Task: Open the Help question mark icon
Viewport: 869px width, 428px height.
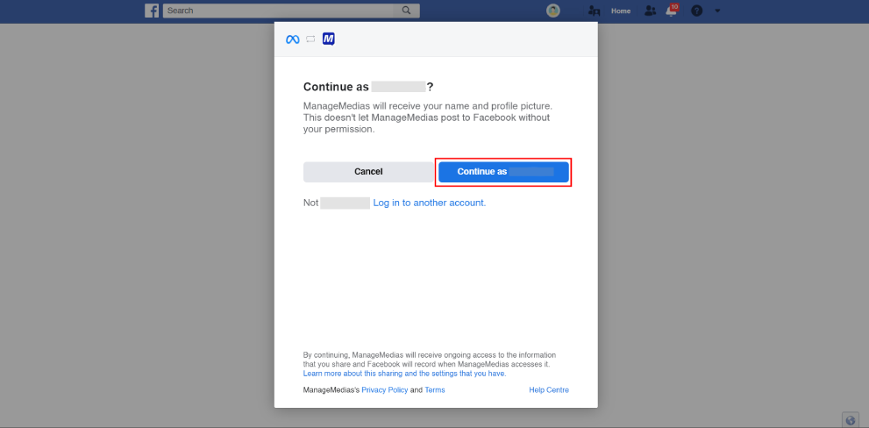Action: tap(696, 11)
